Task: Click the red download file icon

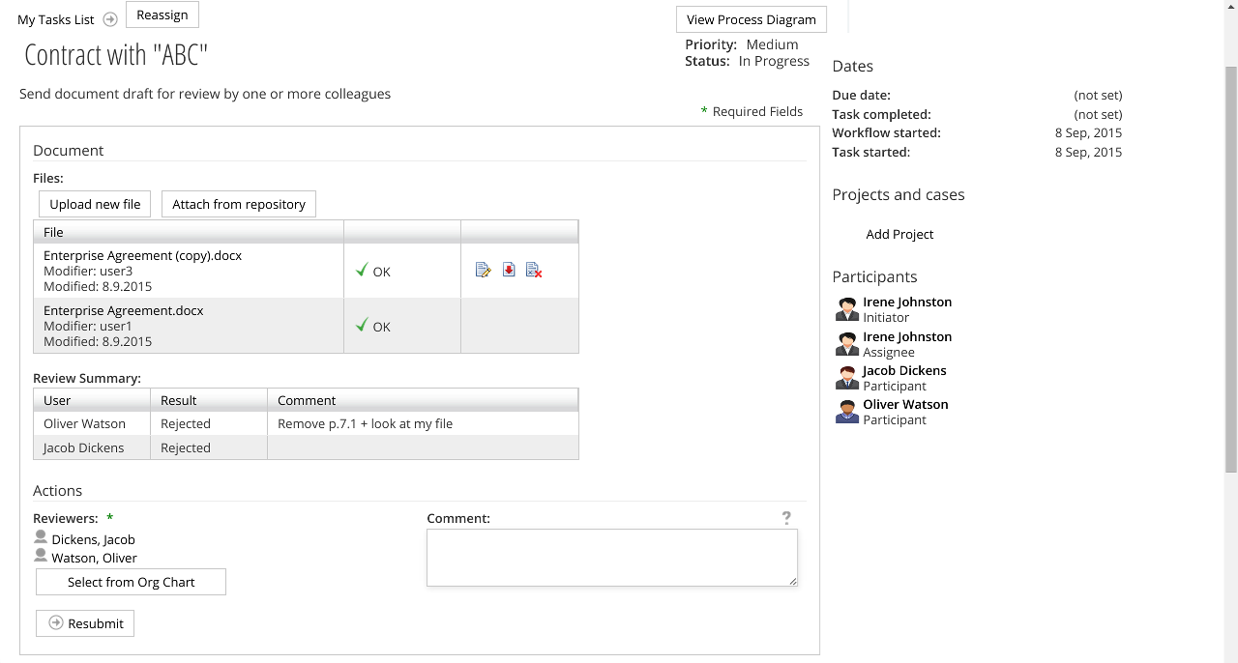Action: pyautogui.click(x=509, y=271)
